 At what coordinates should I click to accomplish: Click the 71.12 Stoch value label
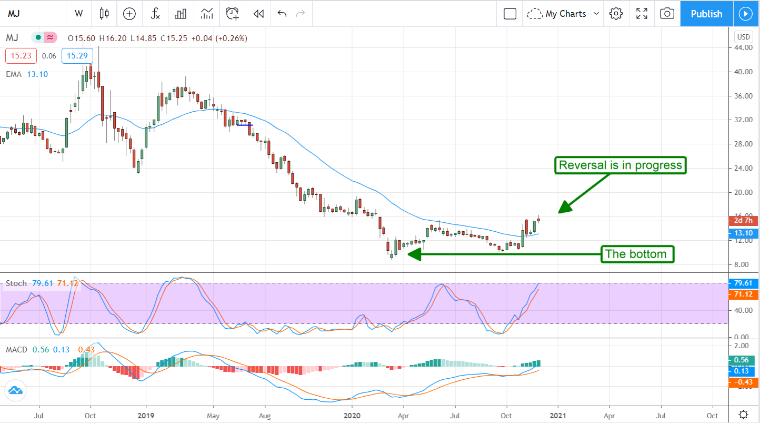point(743,294)
